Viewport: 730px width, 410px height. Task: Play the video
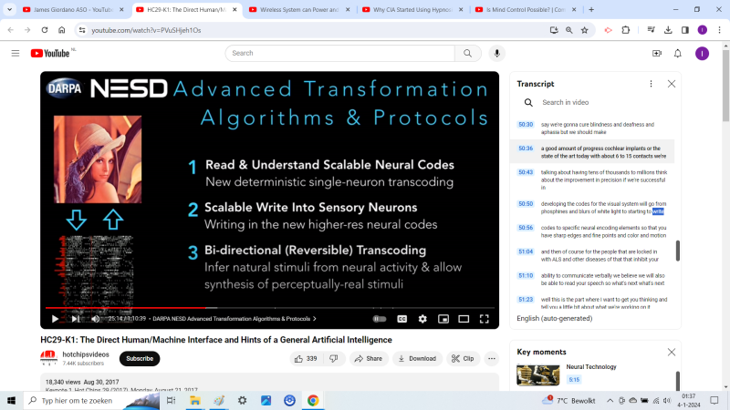coord(55,319)
